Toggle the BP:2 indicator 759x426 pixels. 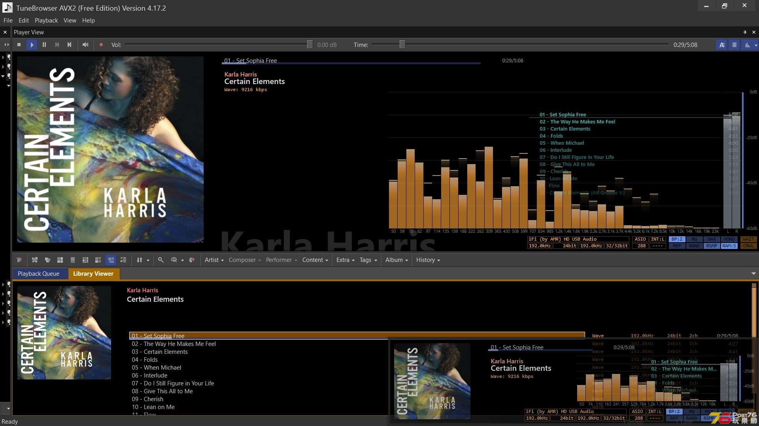click(677, 239)
